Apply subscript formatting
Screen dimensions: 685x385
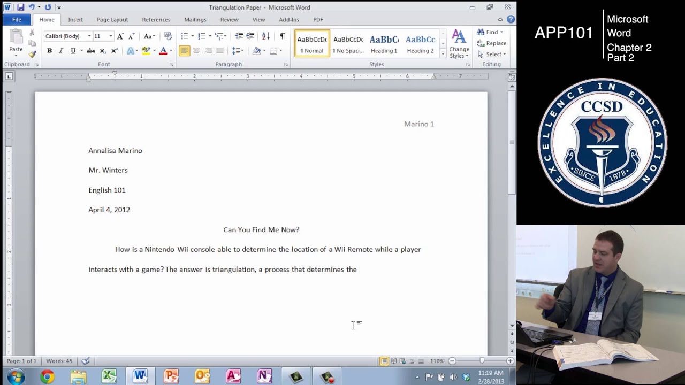tap(103, 51)
